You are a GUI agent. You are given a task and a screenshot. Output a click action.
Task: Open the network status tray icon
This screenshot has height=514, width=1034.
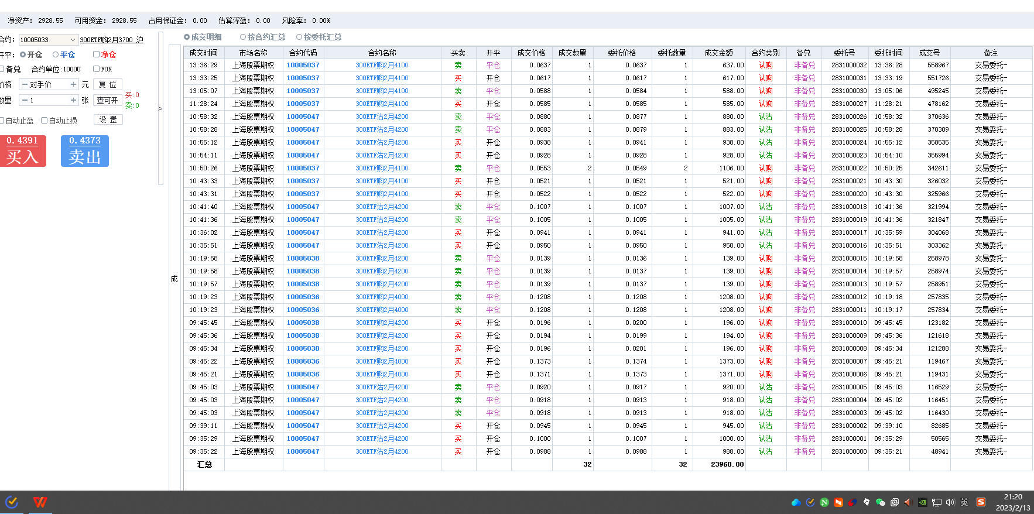click(x=937, y=502)
